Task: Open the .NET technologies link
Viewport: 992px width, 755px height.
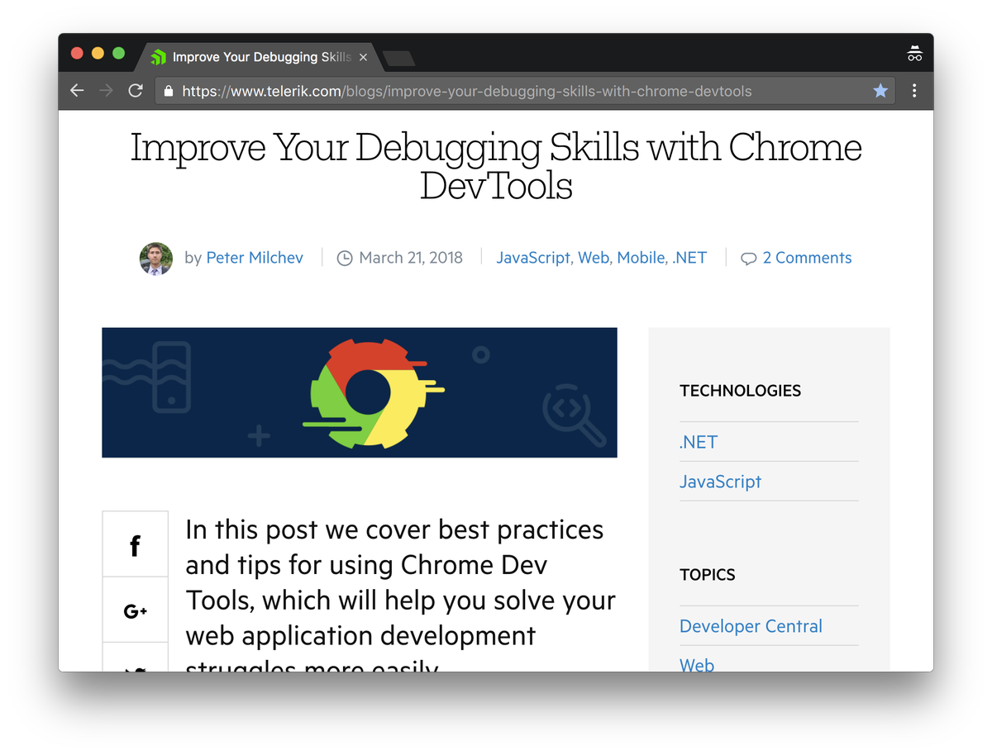Action: (699, 442)
